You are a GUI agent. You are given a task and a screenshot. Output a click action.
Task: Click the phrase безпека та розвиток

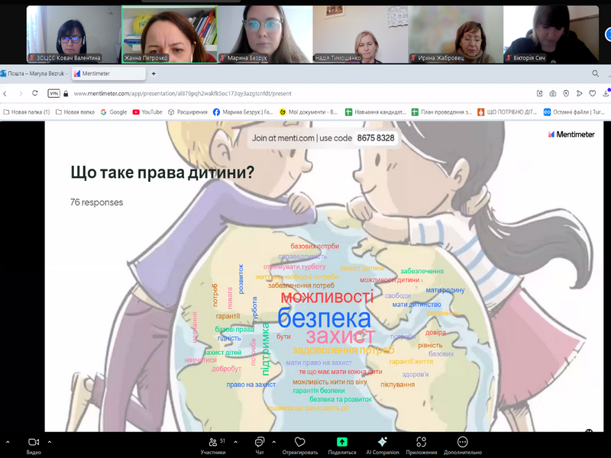point(341,399)
